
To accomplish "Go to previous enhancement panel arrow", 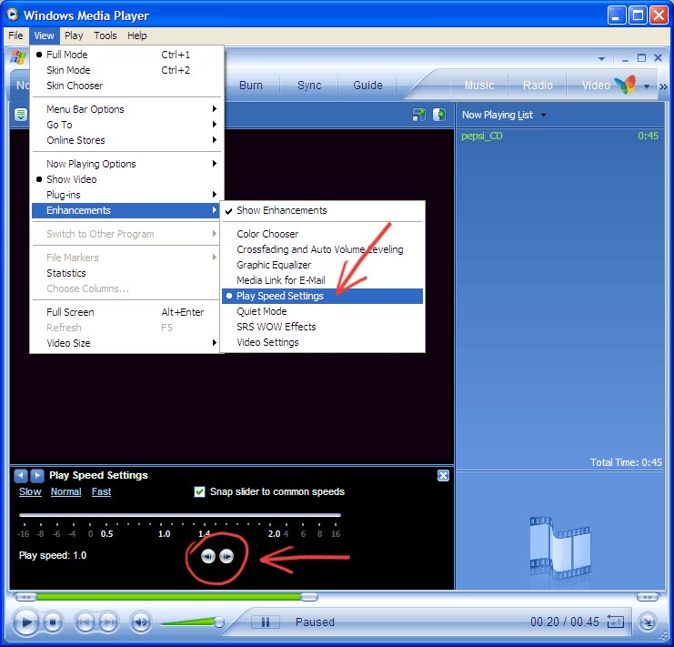I will point(21,476).
